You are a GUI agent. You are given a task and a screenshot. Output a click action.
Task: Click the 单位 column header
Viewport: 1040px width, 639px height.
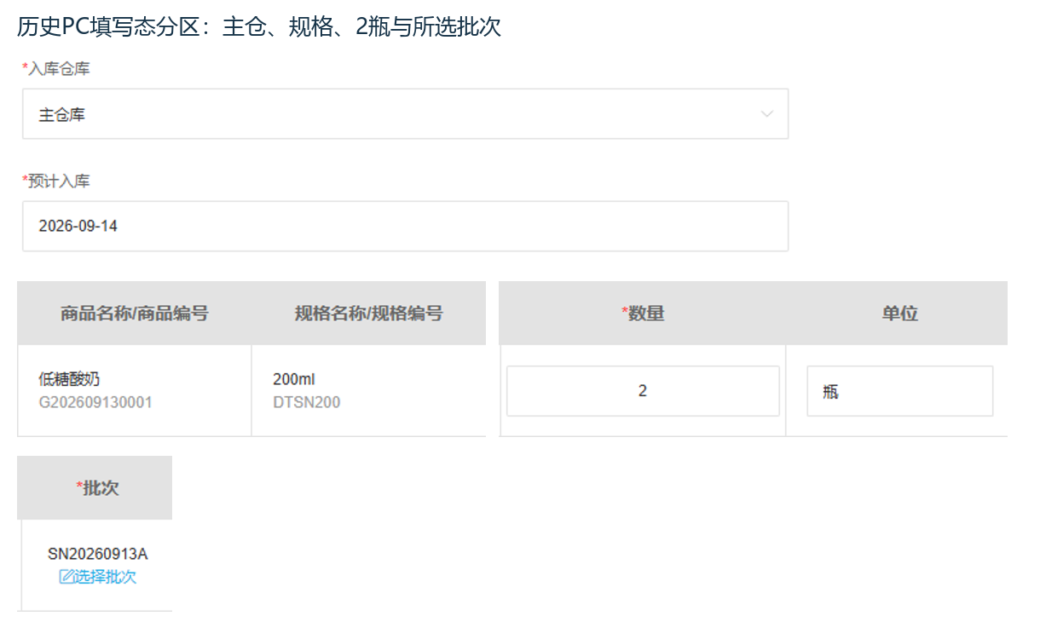pyautogui.click(x=900, y=314)
